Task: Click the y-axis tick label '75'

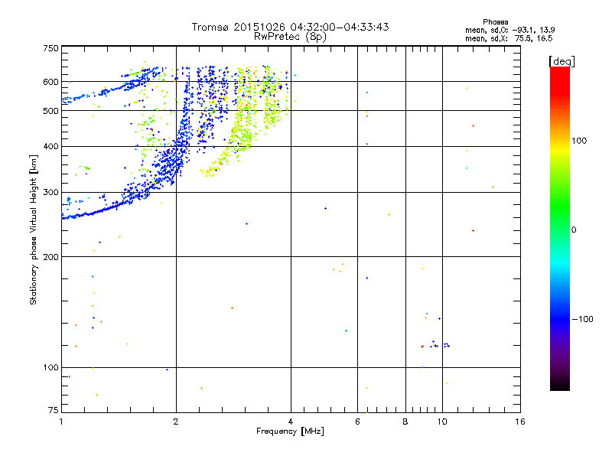Action: coord(54,410)
